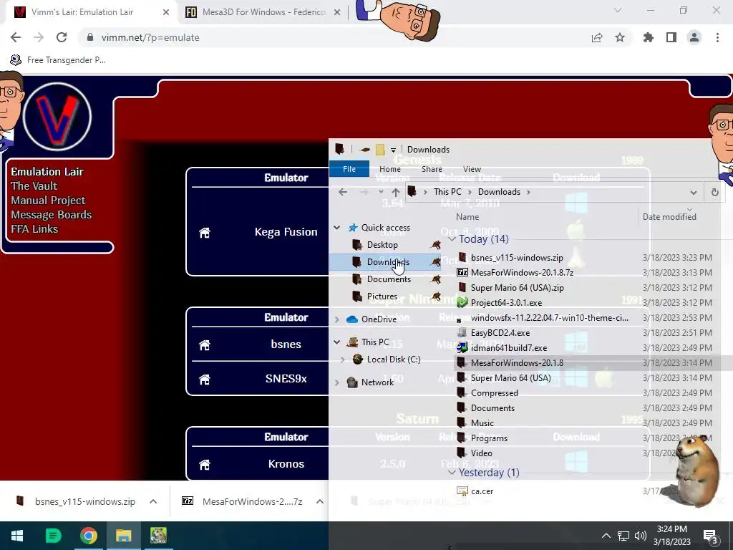Screen dimensions: 733x550
Task: Open the View ribbon tab
Action: point(472,169)
